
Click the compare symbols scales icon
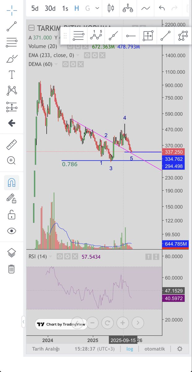[128, 8]
